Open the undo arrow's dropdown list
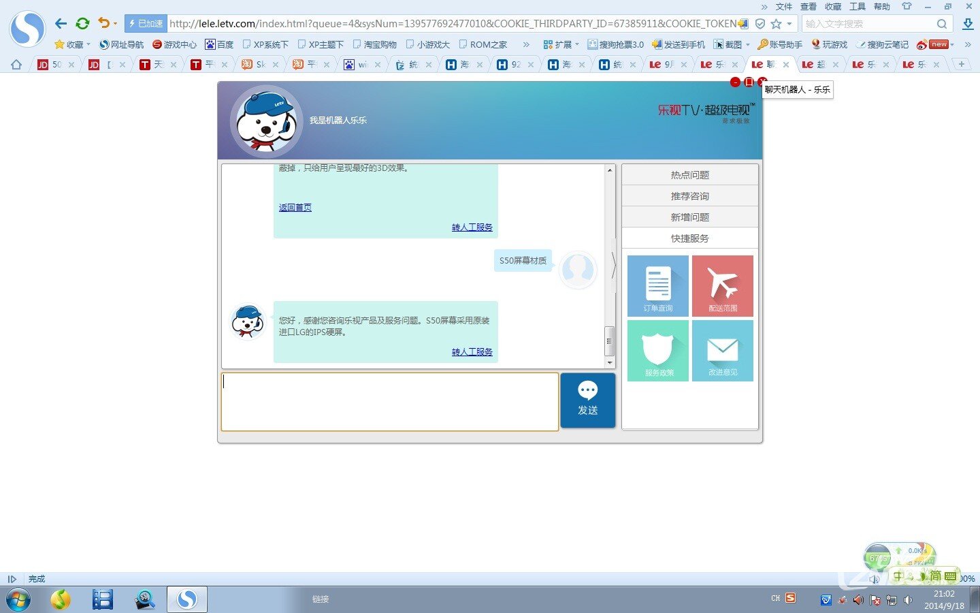This screenshot has width=980, height=613. 115,23
